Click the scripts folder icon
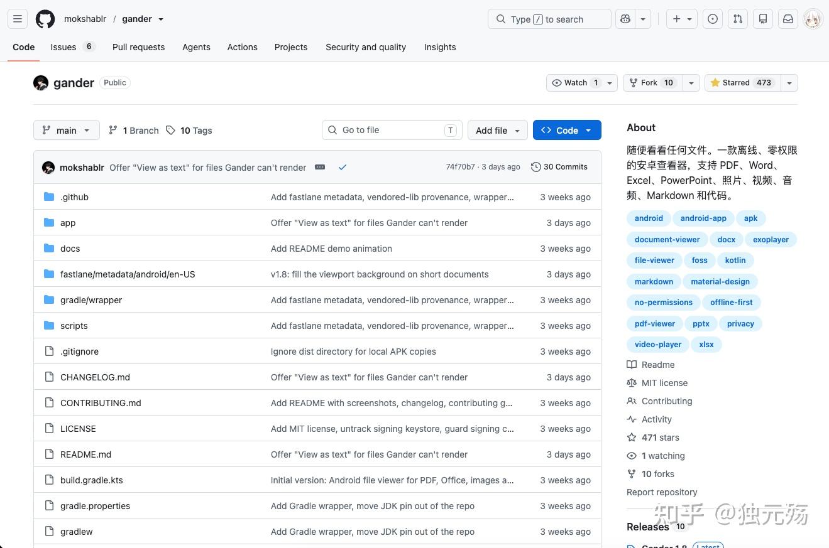The image size is (829, 548). click(x=49, y=325)
